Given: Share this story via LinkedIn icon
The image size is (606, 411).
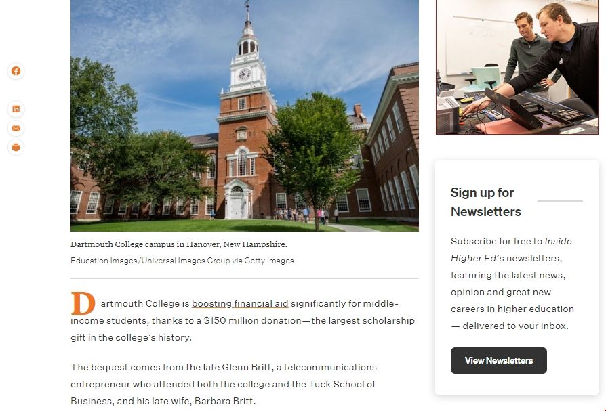Looking at the screenshot, I should [16, 109].
